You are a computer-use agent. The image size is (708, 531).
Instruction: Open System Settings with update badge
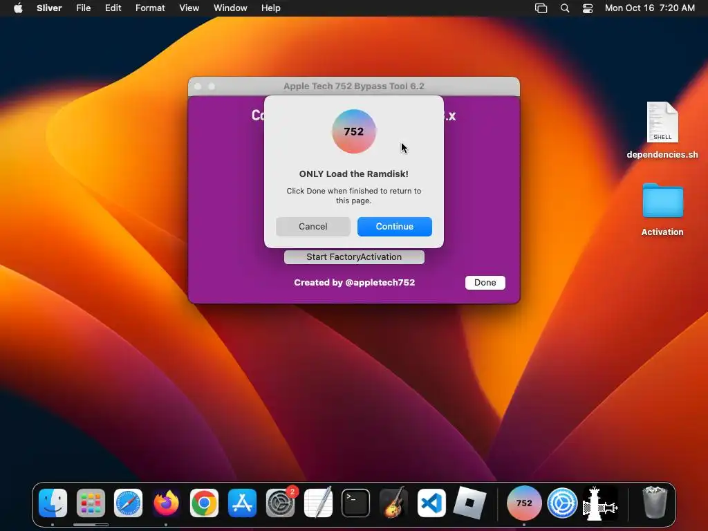click(x=280, y=503)
